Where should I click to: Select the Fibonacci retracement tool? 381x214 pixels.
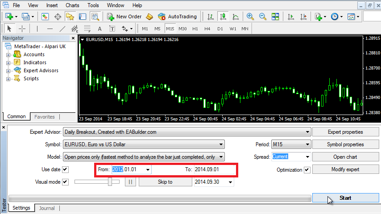[87, 29]
